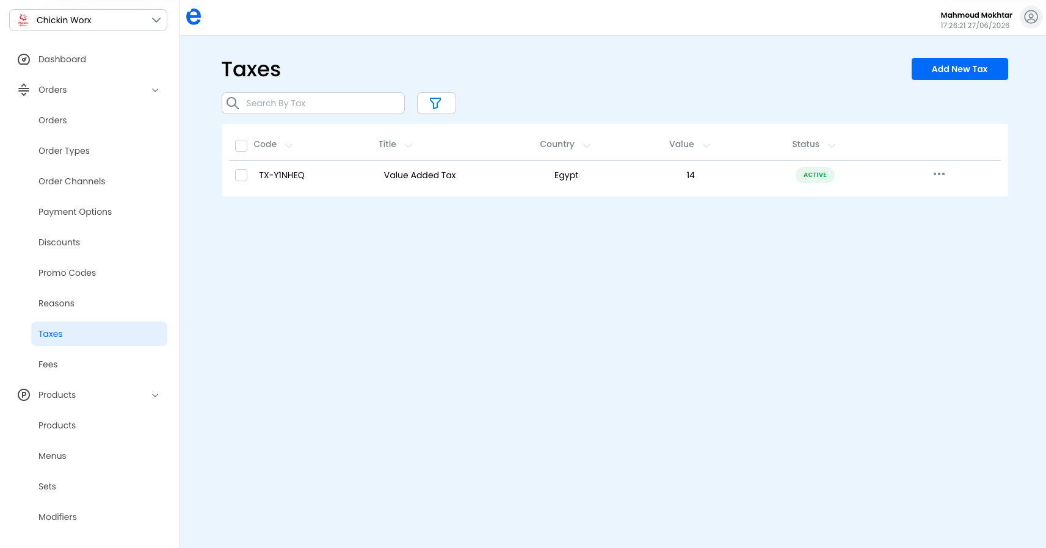Image resolution: width=1046 pixels, height=548 pixels.
Task: Open the Chickin Worx brand dropdown
Action: click(88, 20)
